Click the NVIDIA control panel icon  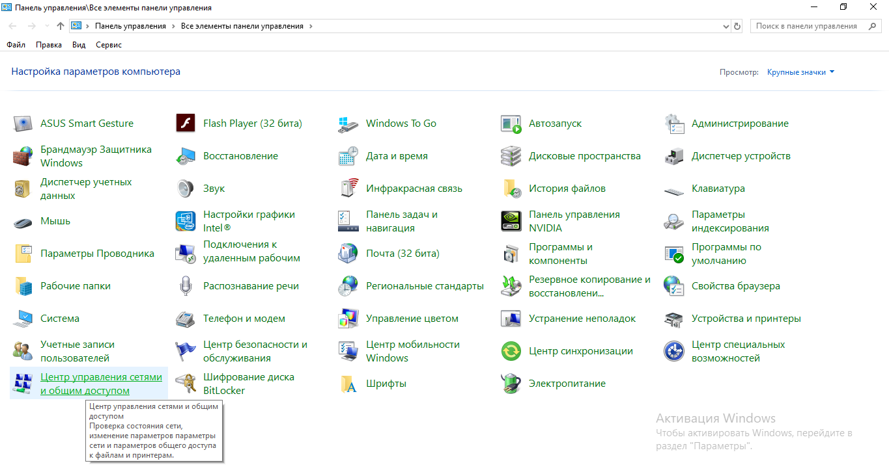[x=511, y=221]
